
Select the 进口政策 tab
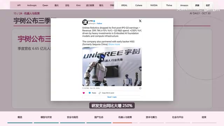90,5
